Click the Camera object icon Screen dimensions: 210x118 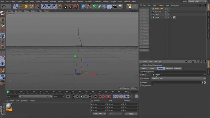click(115, 6)
